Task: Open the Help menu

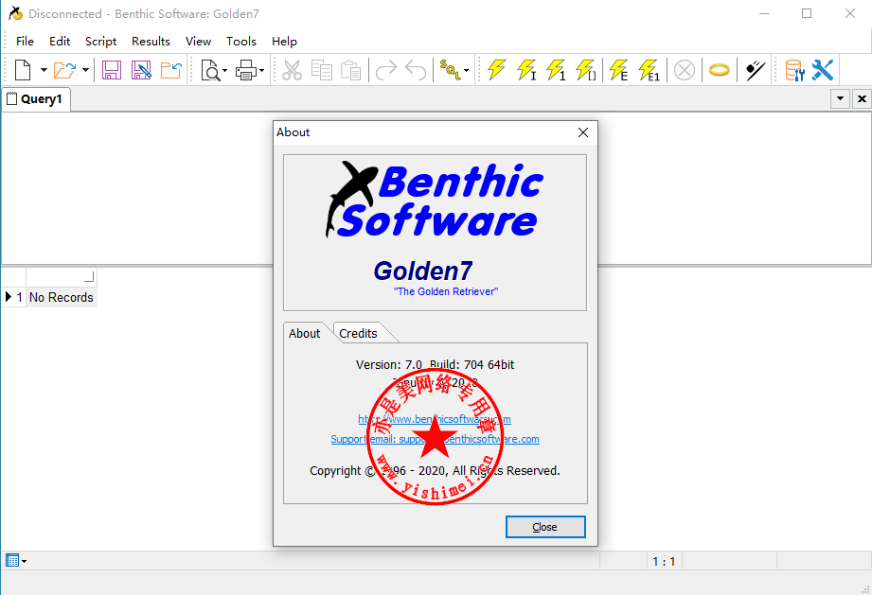Action: 284,41
